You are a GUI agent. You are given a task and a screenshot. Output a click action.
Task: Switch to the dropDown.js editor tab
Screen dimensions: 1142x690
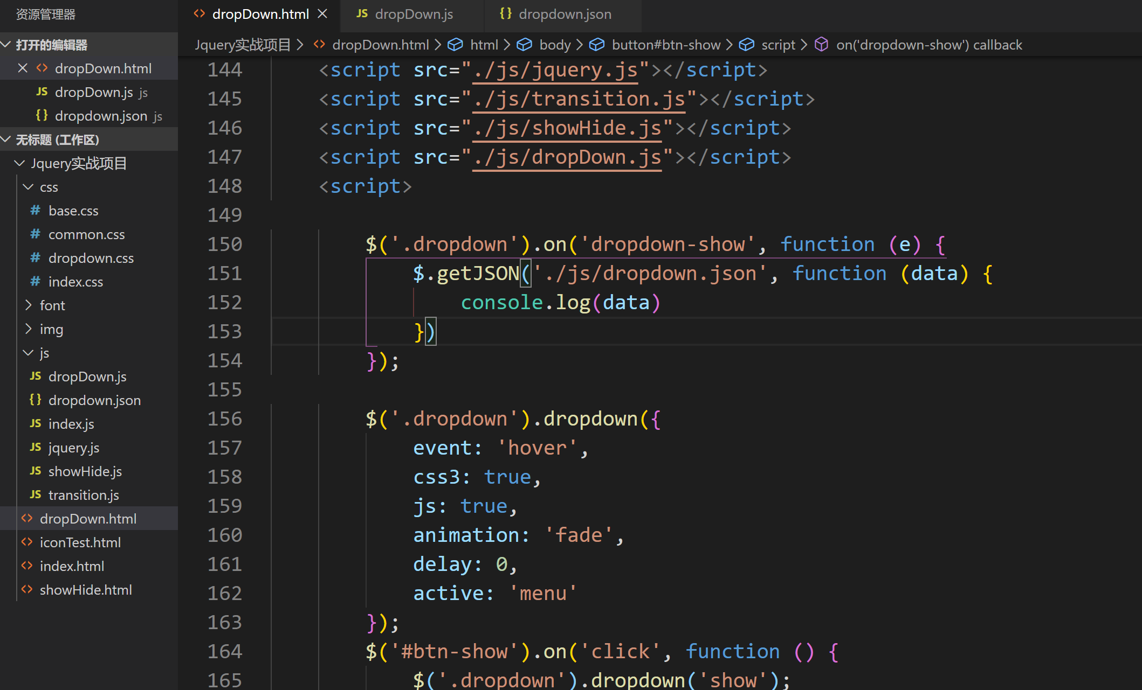tap(412, 14)
